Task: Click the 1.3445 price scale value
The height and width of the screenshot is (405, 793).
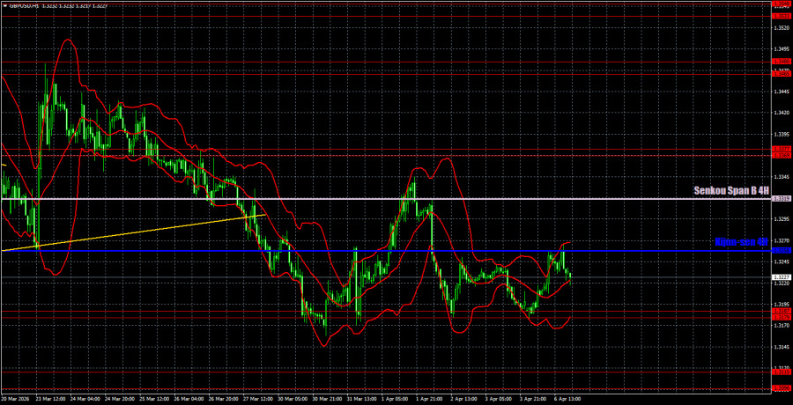Action: [x=782, y=92]
